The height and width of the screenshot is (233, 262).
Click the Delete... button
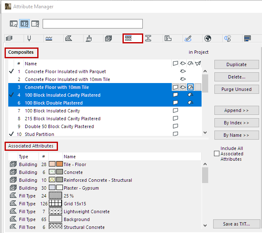(237, 77)
